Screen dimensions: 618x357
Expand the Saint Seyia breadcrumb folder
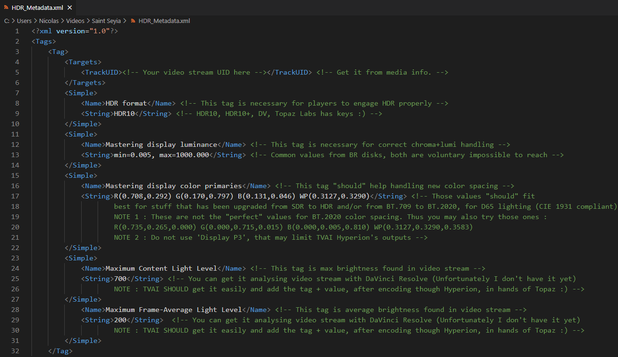[x=106, y=21]
